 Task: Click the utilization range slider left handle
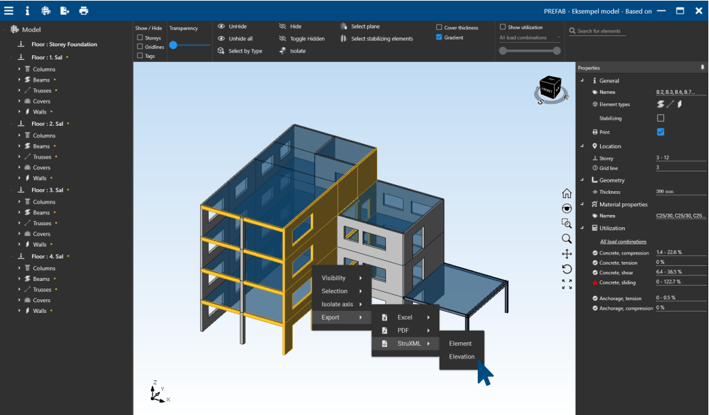pos(503,51)
